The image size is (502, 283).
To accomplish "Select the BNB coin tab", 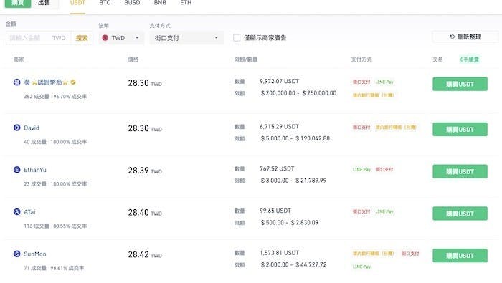I will click(x=160, y=3).
